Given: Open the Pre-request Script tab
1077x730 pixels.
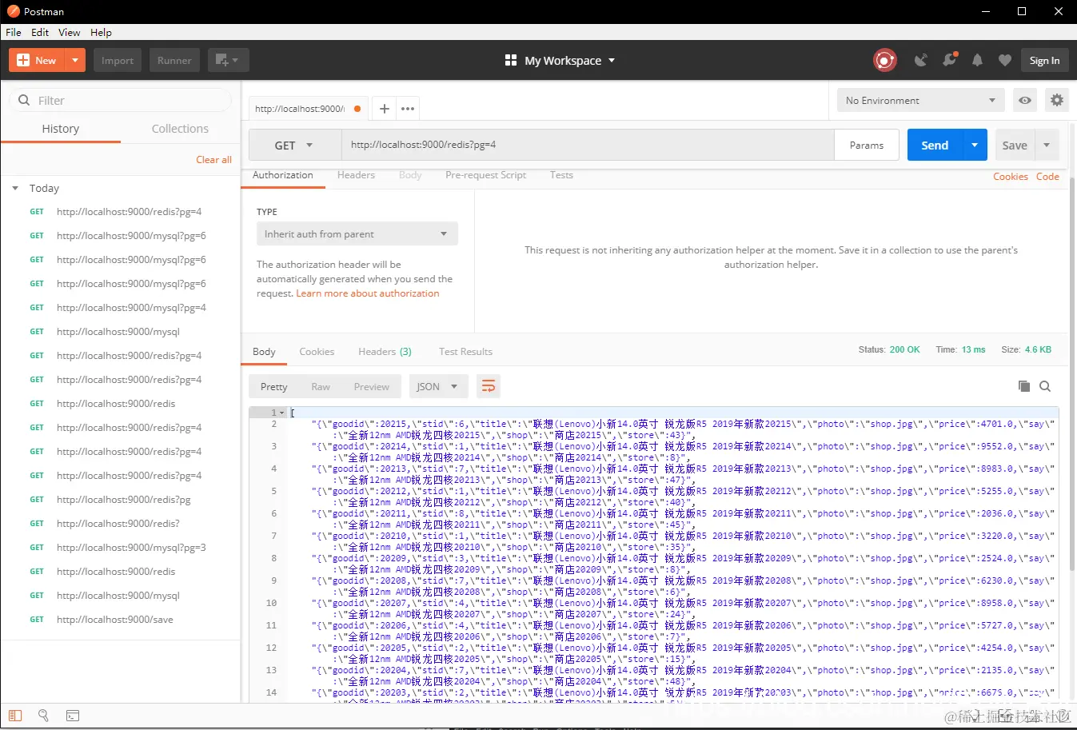Looking at the screenshot, I should coord(485,175).
